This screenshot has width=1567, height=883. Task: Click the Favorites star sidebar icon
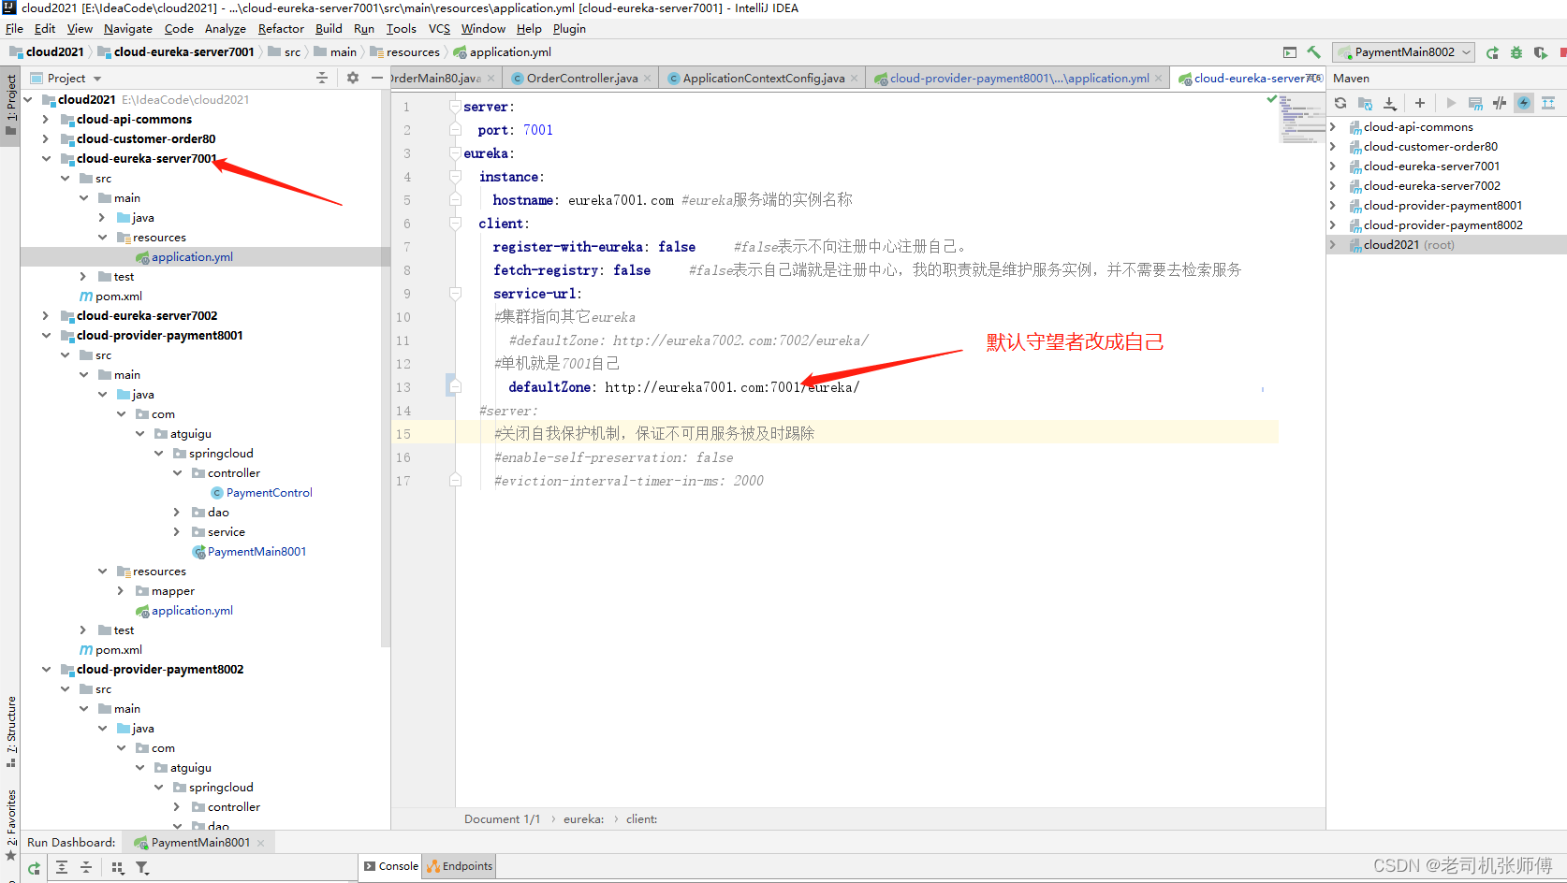pyautogui.click(x=11, y=855)
